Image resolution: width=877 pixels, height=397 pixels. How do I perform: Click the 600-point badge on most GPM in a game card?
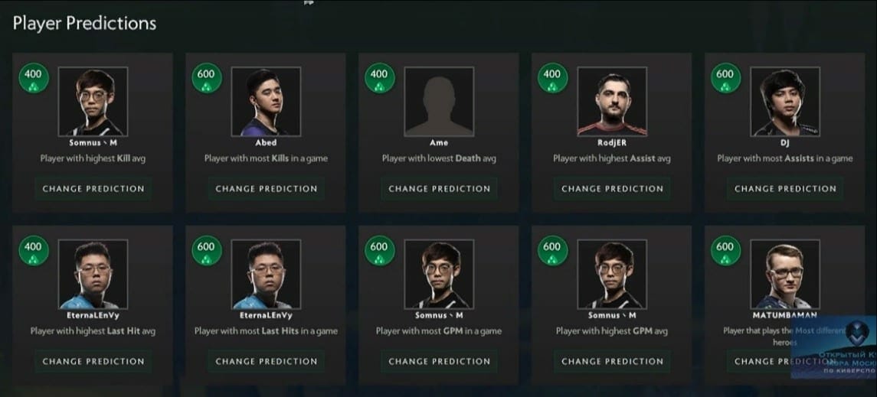pyautogui.click(x=379, y=250)
